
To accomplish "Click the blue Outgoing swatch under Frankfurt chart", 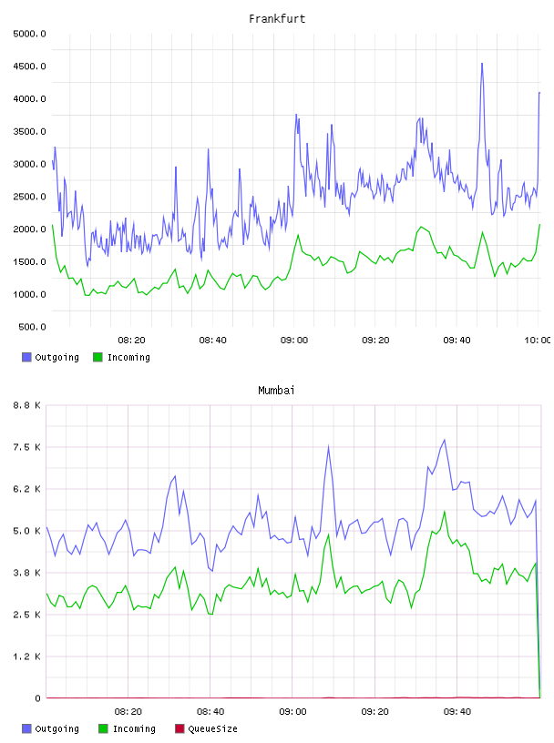I will pos(26,357).
